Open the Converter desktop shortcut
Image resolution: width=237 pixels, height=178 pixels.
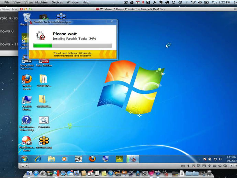[44, 122]
